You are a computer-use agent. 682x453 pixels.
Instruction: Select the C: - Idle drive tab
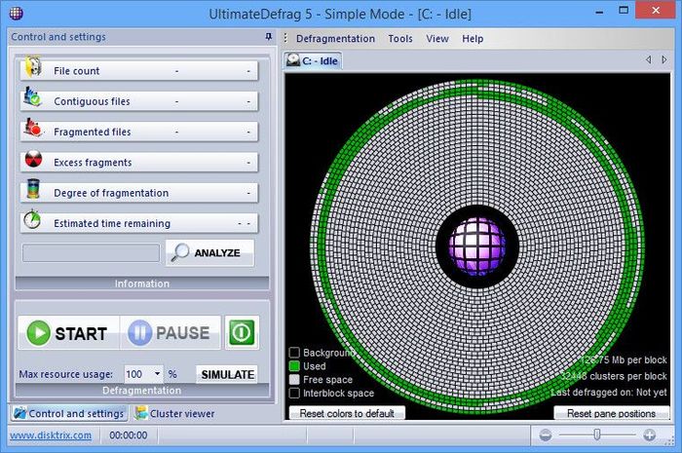point(313,60)
